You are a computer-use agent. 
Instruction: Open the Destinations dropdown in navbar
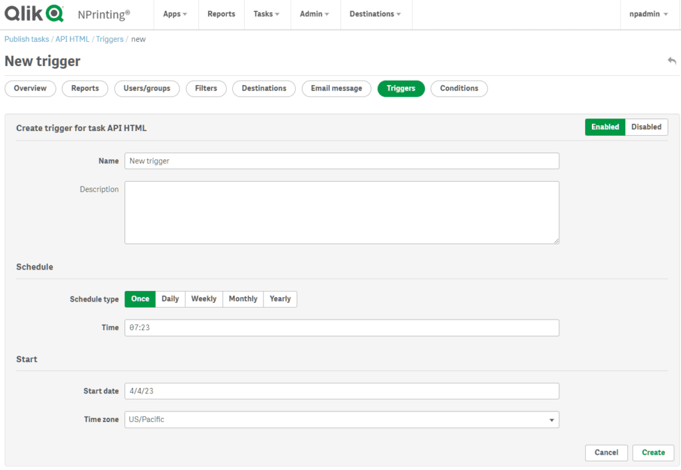coord(375,14)
